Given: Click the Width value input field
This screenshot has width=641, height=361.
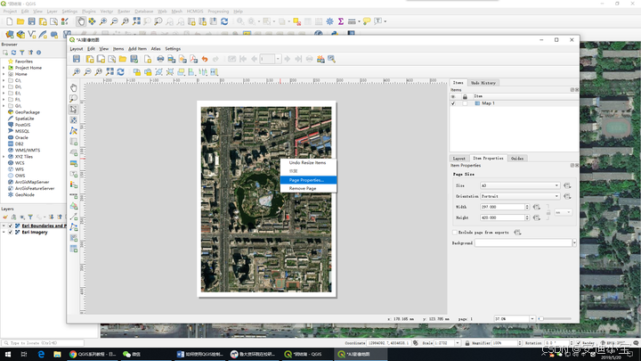Looking at the screenshot, I should click(x=501, y=207).
